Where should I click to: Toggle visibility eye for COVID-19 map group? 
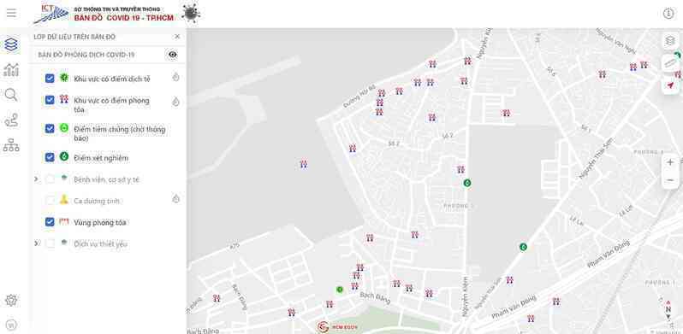pos(173,55)
